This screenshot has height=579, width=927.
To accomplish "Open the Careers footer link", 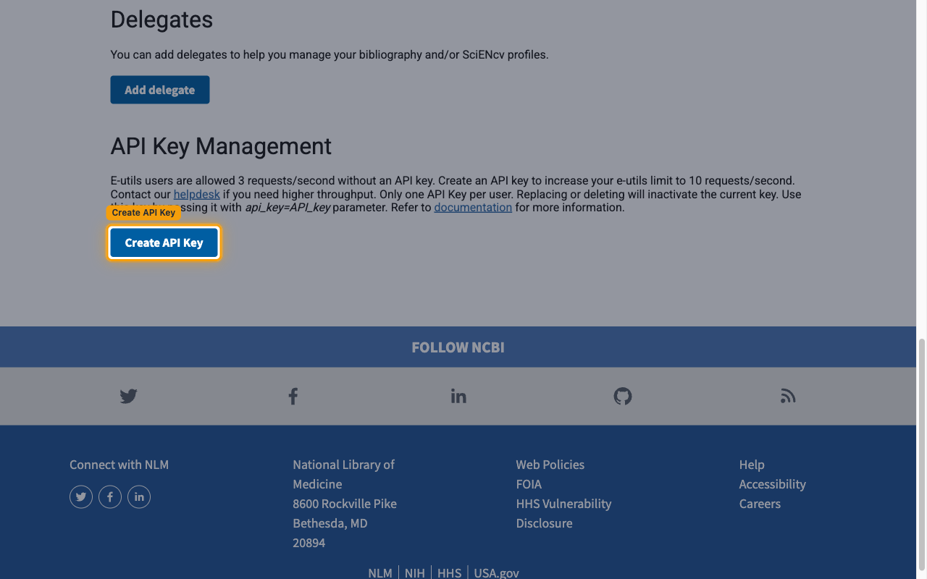I will click(x=760, y=504).
